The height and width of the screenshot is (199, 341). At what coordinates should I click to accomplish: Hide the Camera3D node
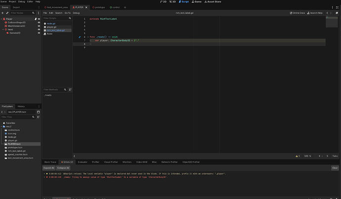[39, 33]
